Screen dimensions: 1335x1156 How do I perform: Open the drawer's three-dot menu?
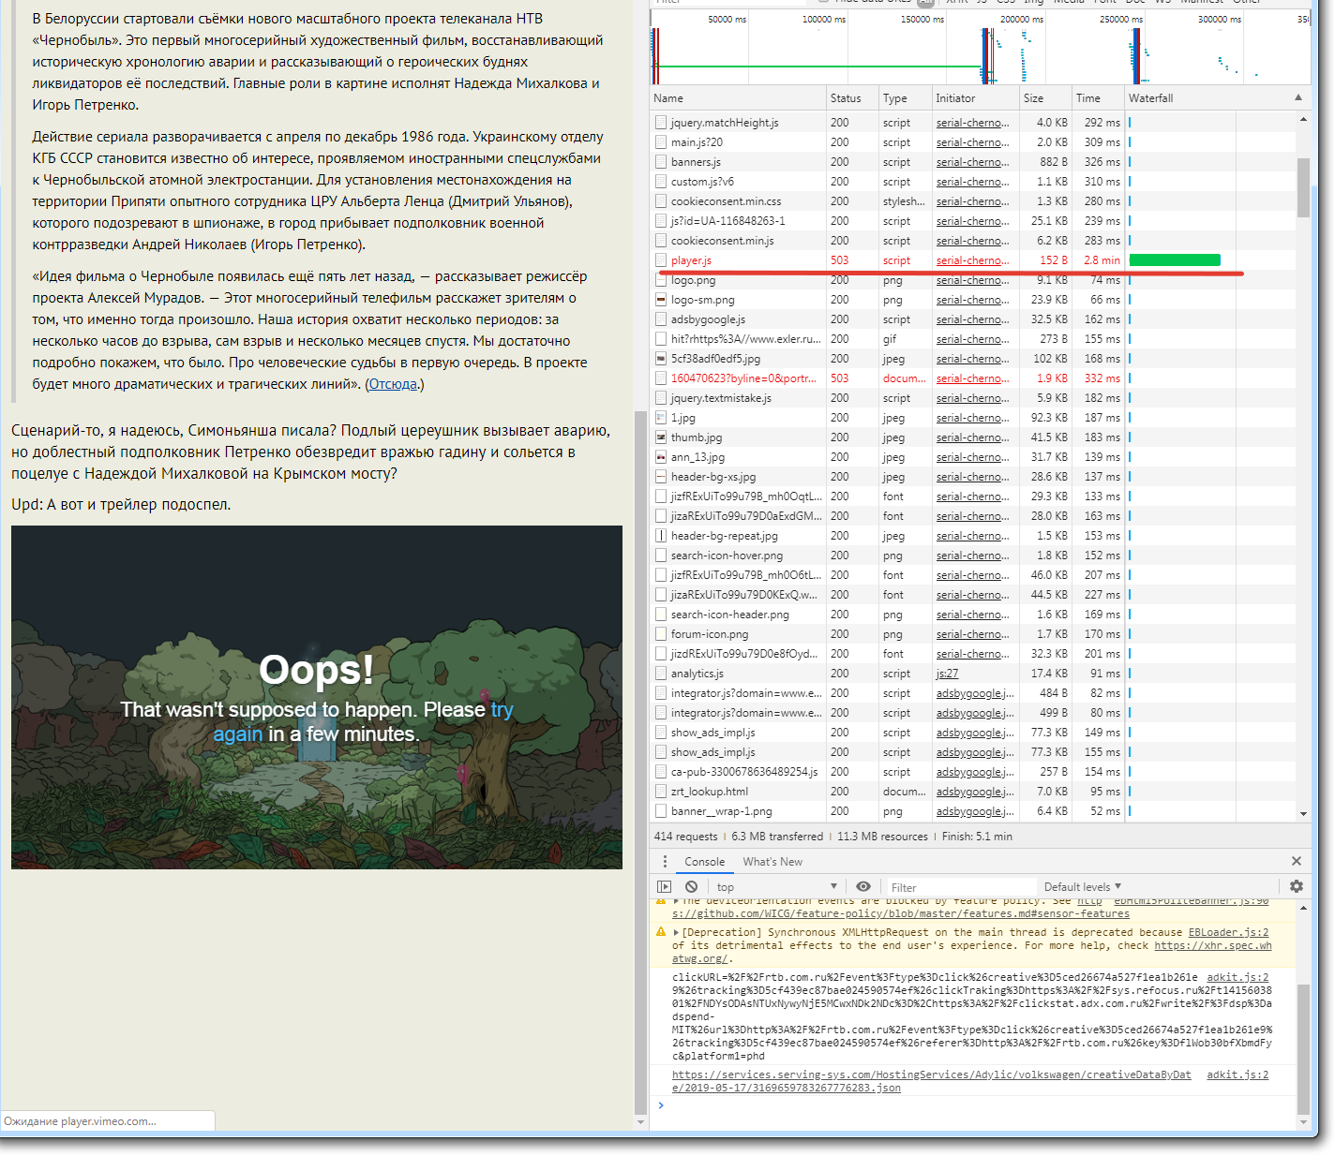click(x=665, y=862)
